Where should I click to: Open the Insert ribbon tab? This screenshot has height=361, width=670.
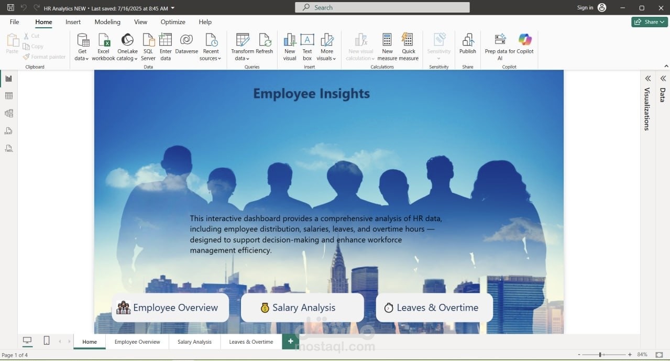pos(73,22)
